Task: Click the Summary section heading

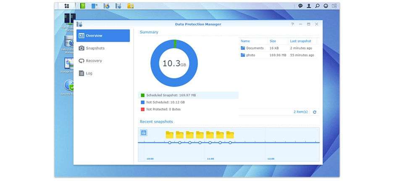Action: coord(149,32)
